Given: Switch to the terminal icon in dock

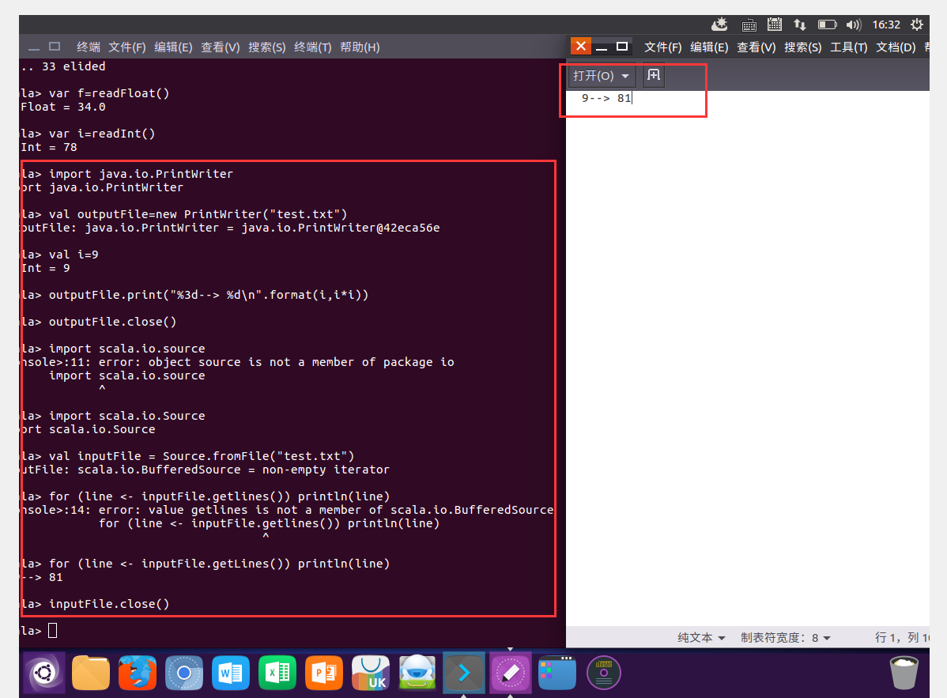Looking at the screenshot, I should pos(464,673).
